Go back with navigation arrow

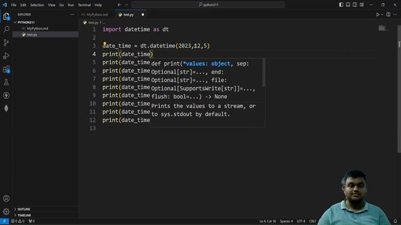[x=119, y=5]
